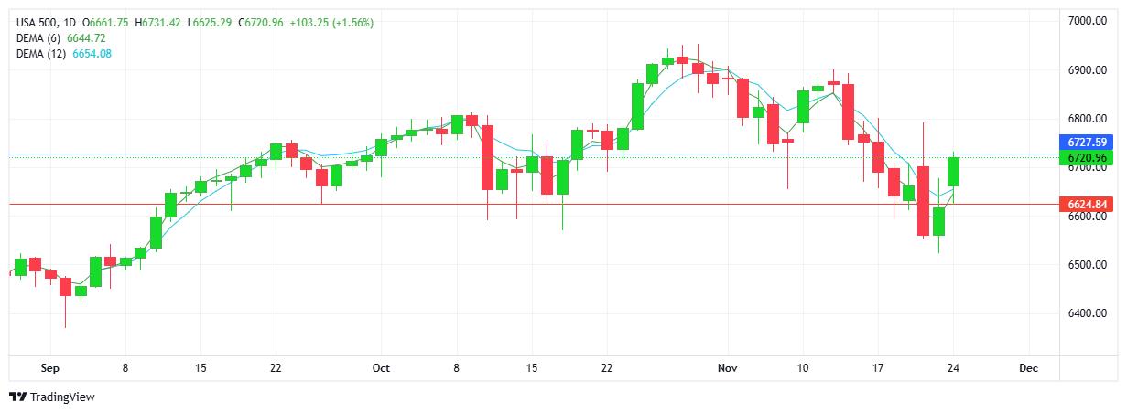Click the 7000.00 price axis label
Image resolution: width=1127 pixels, height=413 pixels.
click(x=1088, y=21)
